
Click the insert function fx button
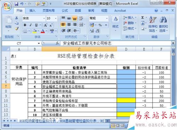57,43
